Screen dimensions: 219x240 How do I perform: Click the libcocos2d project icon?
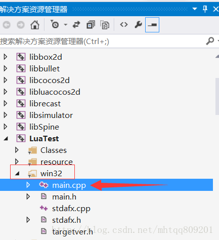click(21, 80)
